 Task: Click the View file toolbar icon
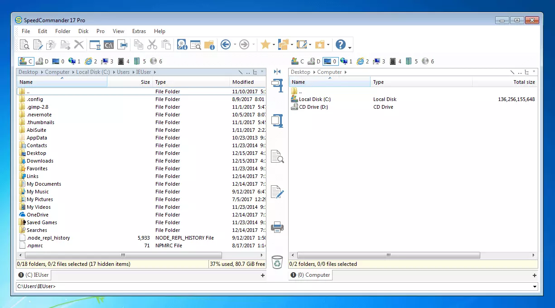(24, 44)
